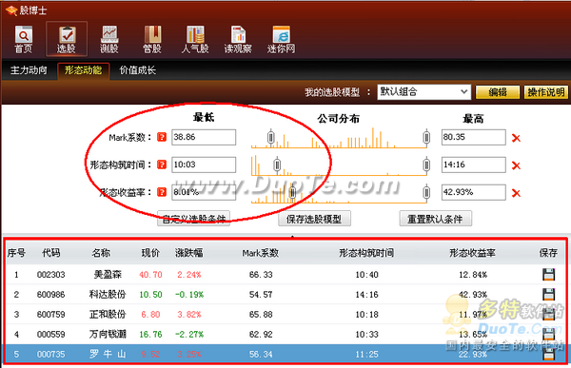
Task: Click the Mark系数 left slider handle
Action: pos(270,138)
